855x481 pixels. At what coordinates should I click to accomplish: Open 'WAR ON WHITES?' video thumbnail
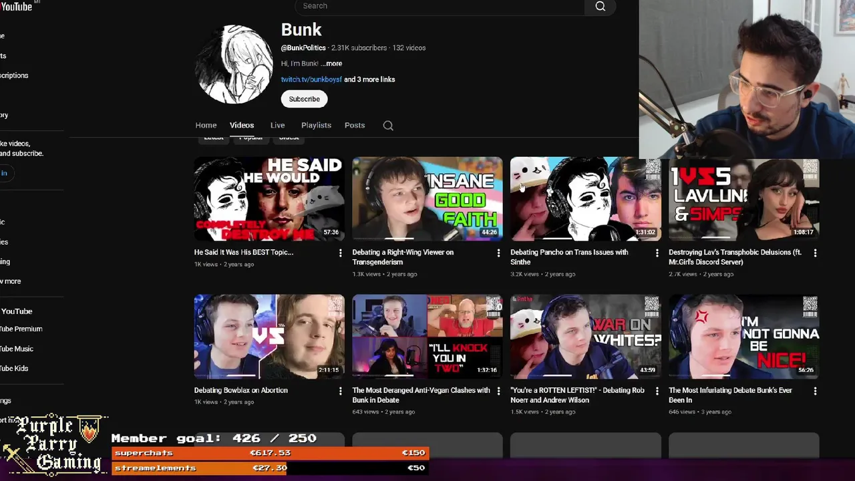click(586, 337)
